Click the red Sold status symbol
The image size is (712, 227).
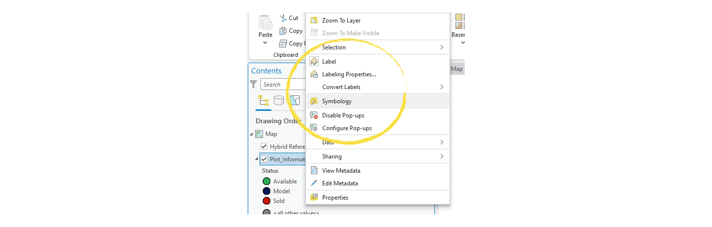click(266, 201)
